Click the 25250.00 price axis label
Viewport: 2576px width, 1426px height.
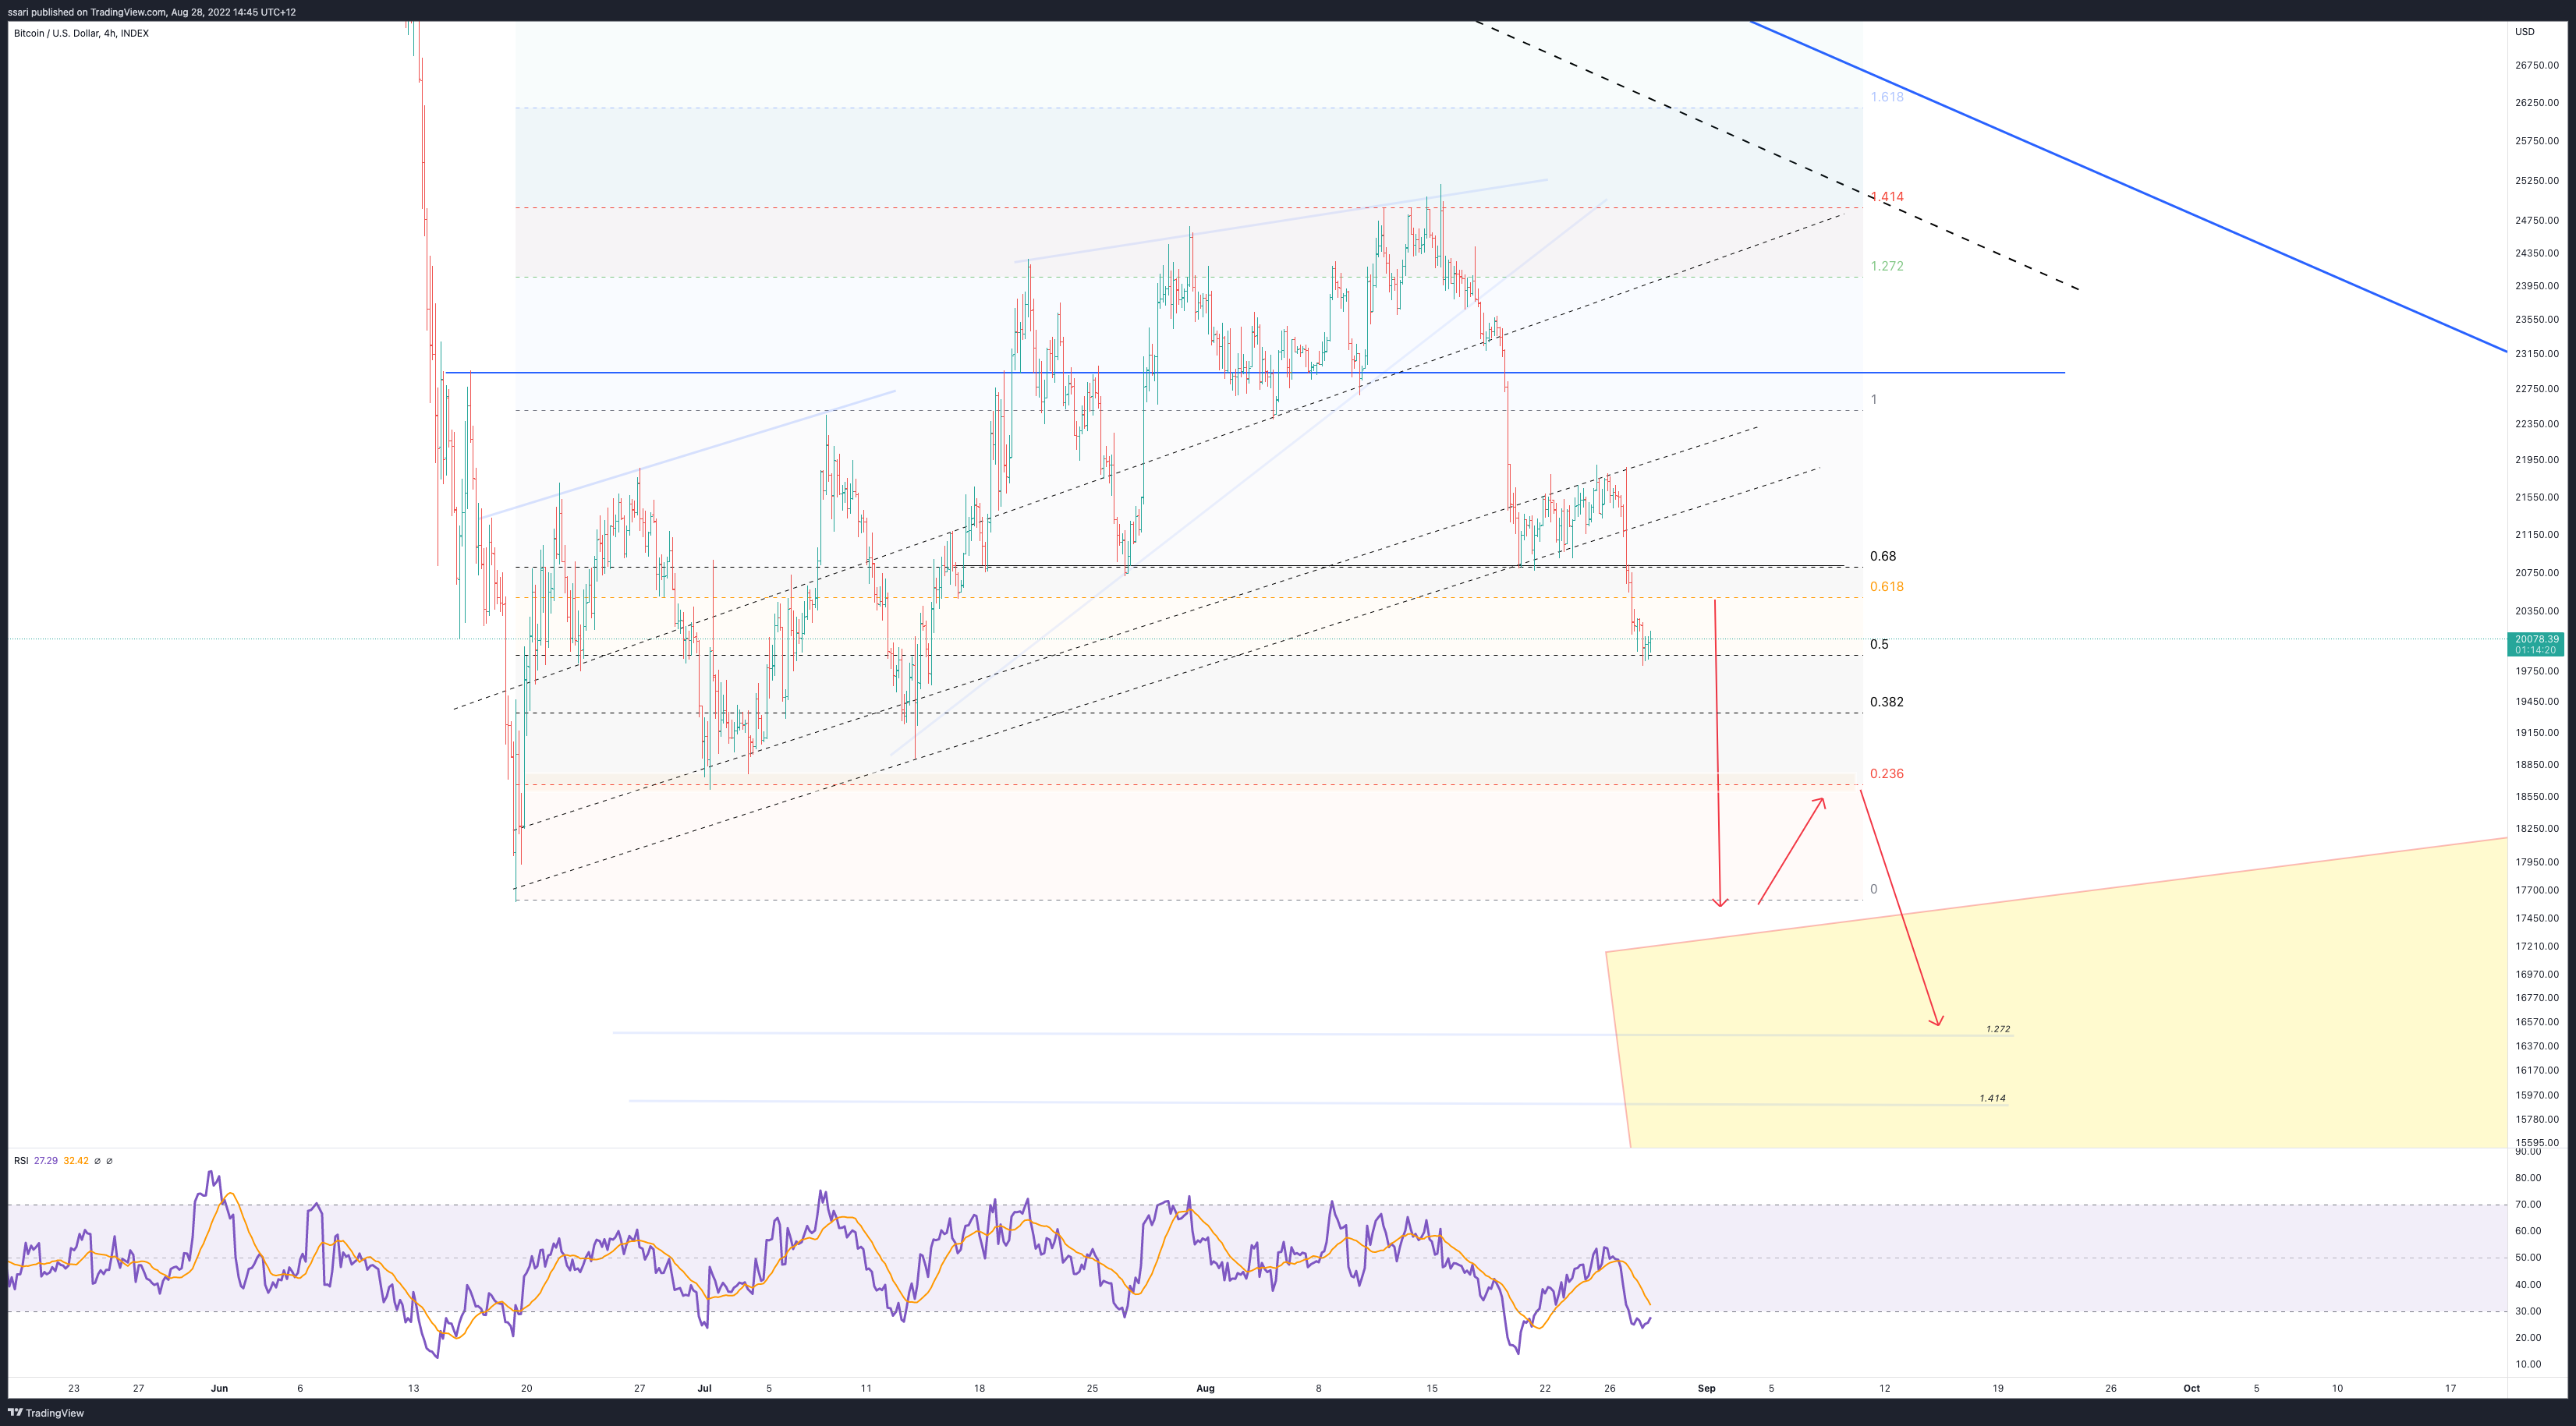pos(2537,181)
